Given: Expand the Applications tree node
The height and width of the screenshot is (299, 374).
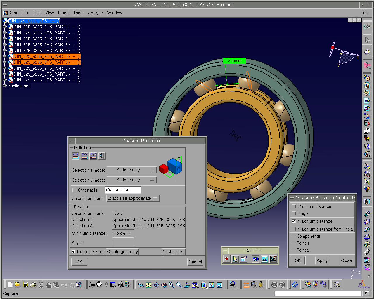Looking at the screenshot, I should (x=5, y=86).
